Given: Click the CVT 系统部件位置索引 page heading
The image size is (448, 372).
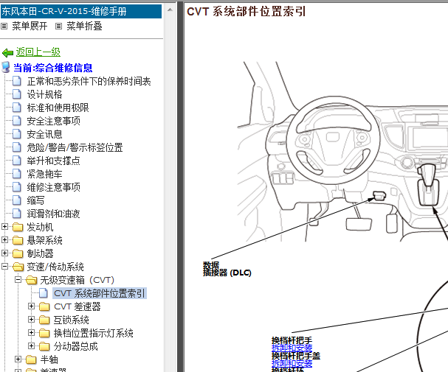Looking at the screenshot, I should 246,12.
